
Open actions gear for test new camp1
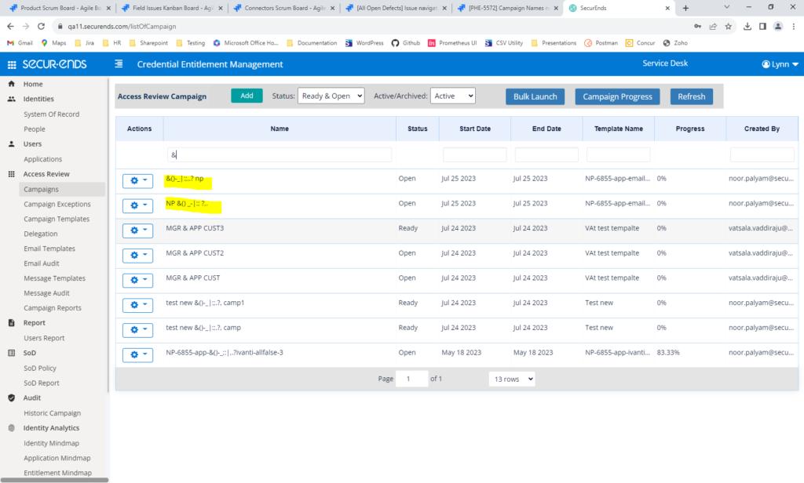click(138, 305)
